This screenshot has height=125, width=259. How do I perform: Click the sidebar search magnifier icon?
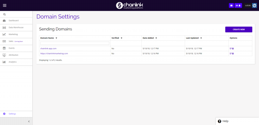coord(5,14)
